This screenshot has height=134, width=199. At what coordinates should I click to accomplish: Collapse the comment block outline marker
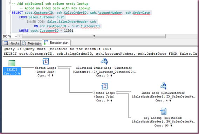coord(10,4)
